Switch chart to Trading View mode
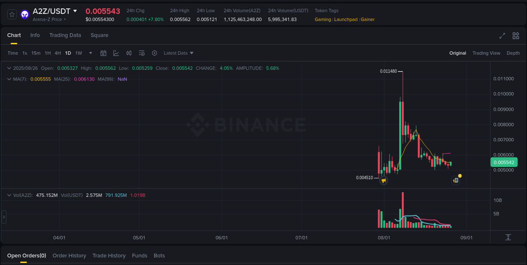527x265 pixels. click(x=486, y=53)
